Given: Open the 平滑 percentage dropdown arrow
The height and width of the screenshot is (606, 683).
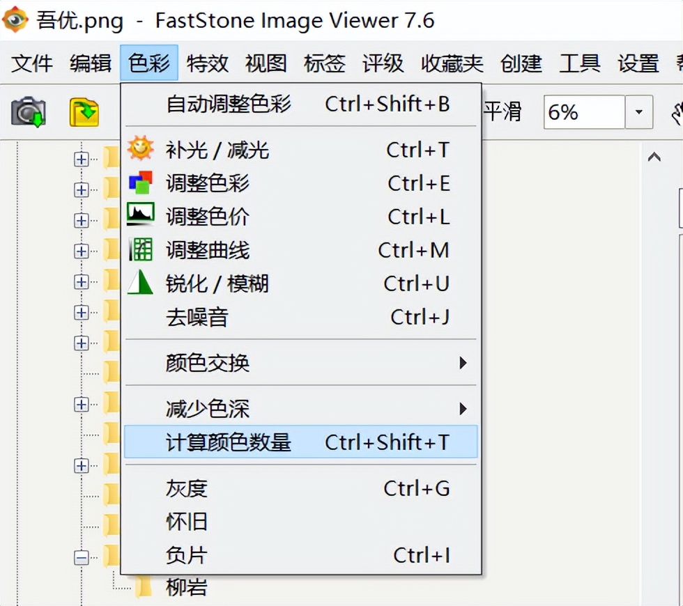Looking at the screenshot, I should point(638,112).
